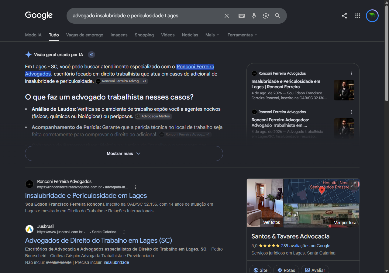Expand the map in Santos & Tavares panel
Image resolution: width=389 pixels, height=273 pixels.
click(354, 184)
